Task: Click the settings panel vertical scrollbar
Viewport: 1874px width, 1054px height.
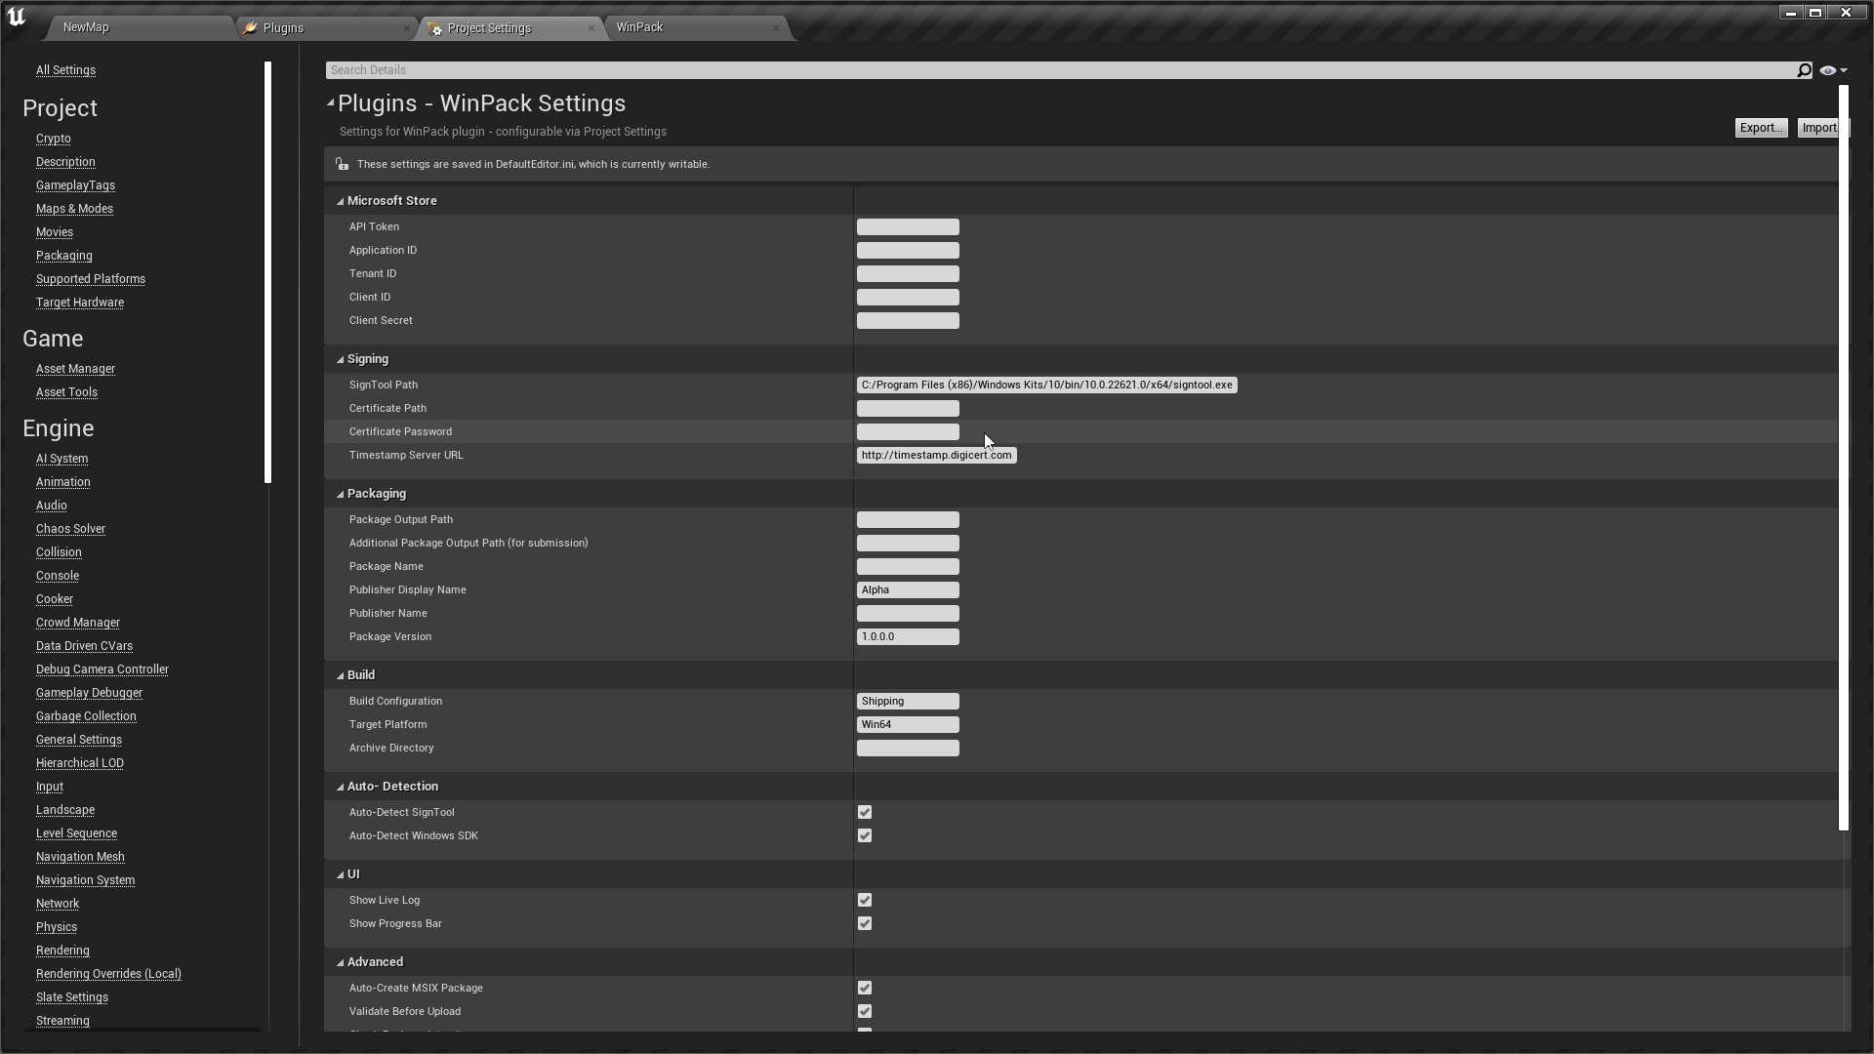Action: tap(1844, 458)
